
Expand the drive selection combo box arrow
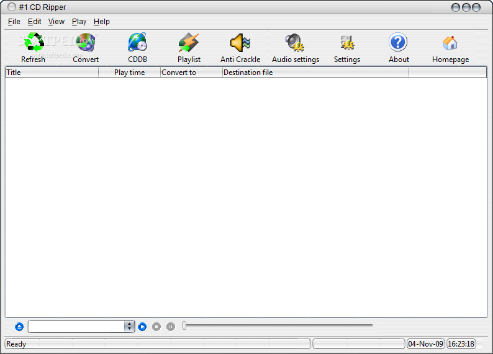pos(129,326)
